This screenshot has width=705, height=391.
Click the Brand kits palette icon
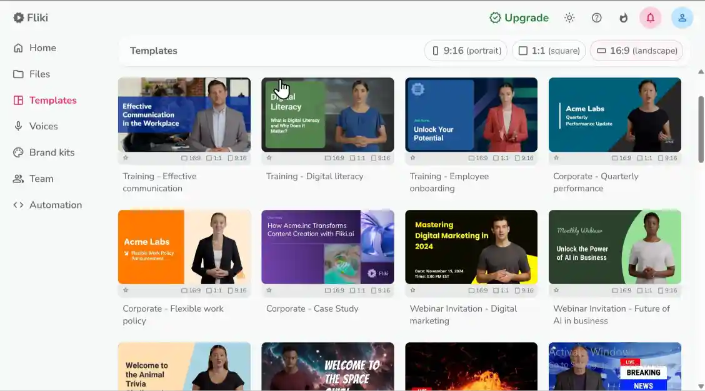(19, 152)
